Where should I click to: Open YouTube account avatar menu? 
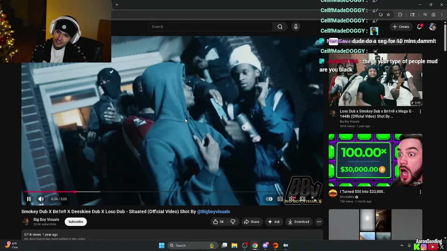tap(432, 27)
